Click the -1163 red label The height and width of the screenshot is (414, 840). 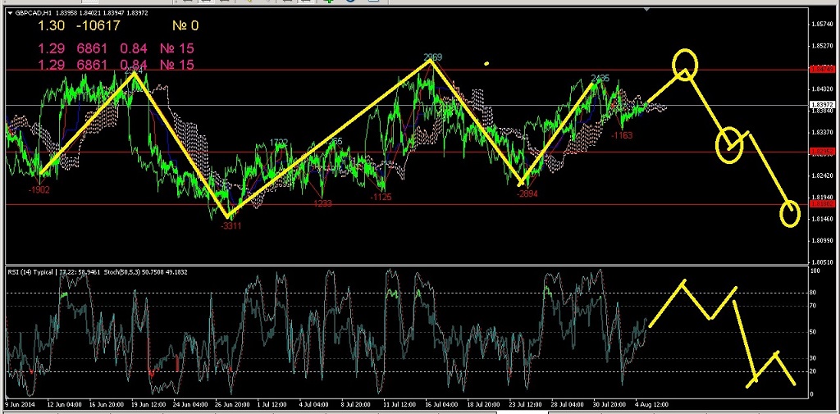623,134
